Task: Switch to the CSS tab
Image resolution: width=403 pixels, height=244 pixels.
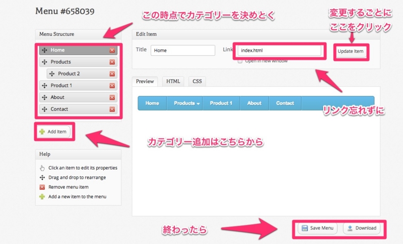Action: pyautogui.click(x=197, y=81)
